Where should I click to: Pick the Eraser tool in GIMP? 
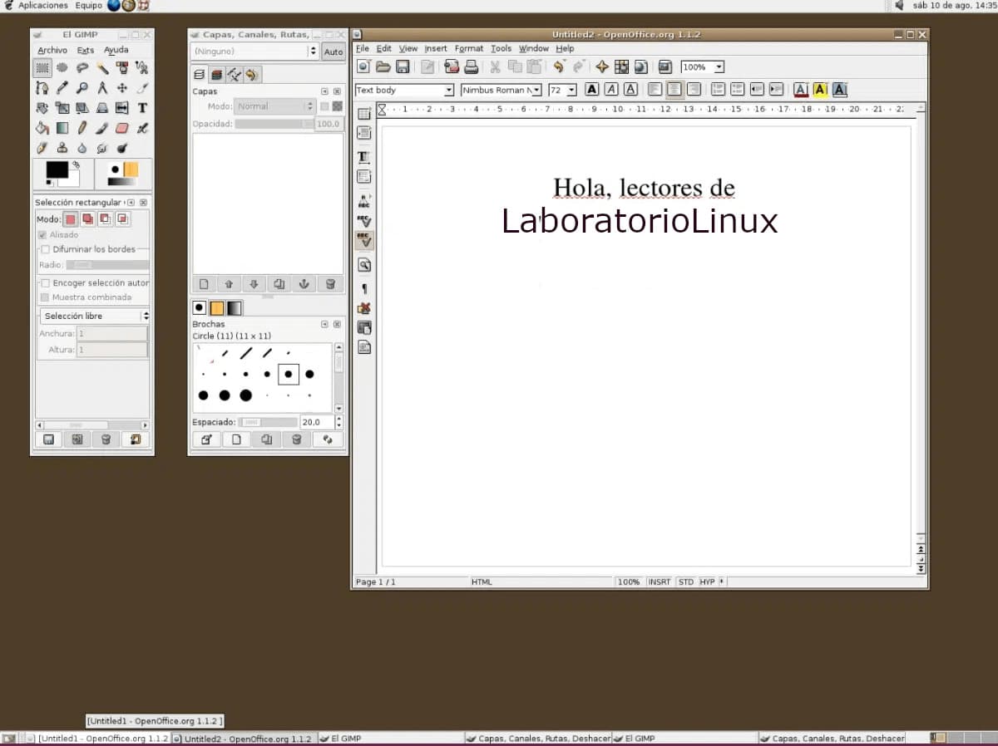point(122,129)
